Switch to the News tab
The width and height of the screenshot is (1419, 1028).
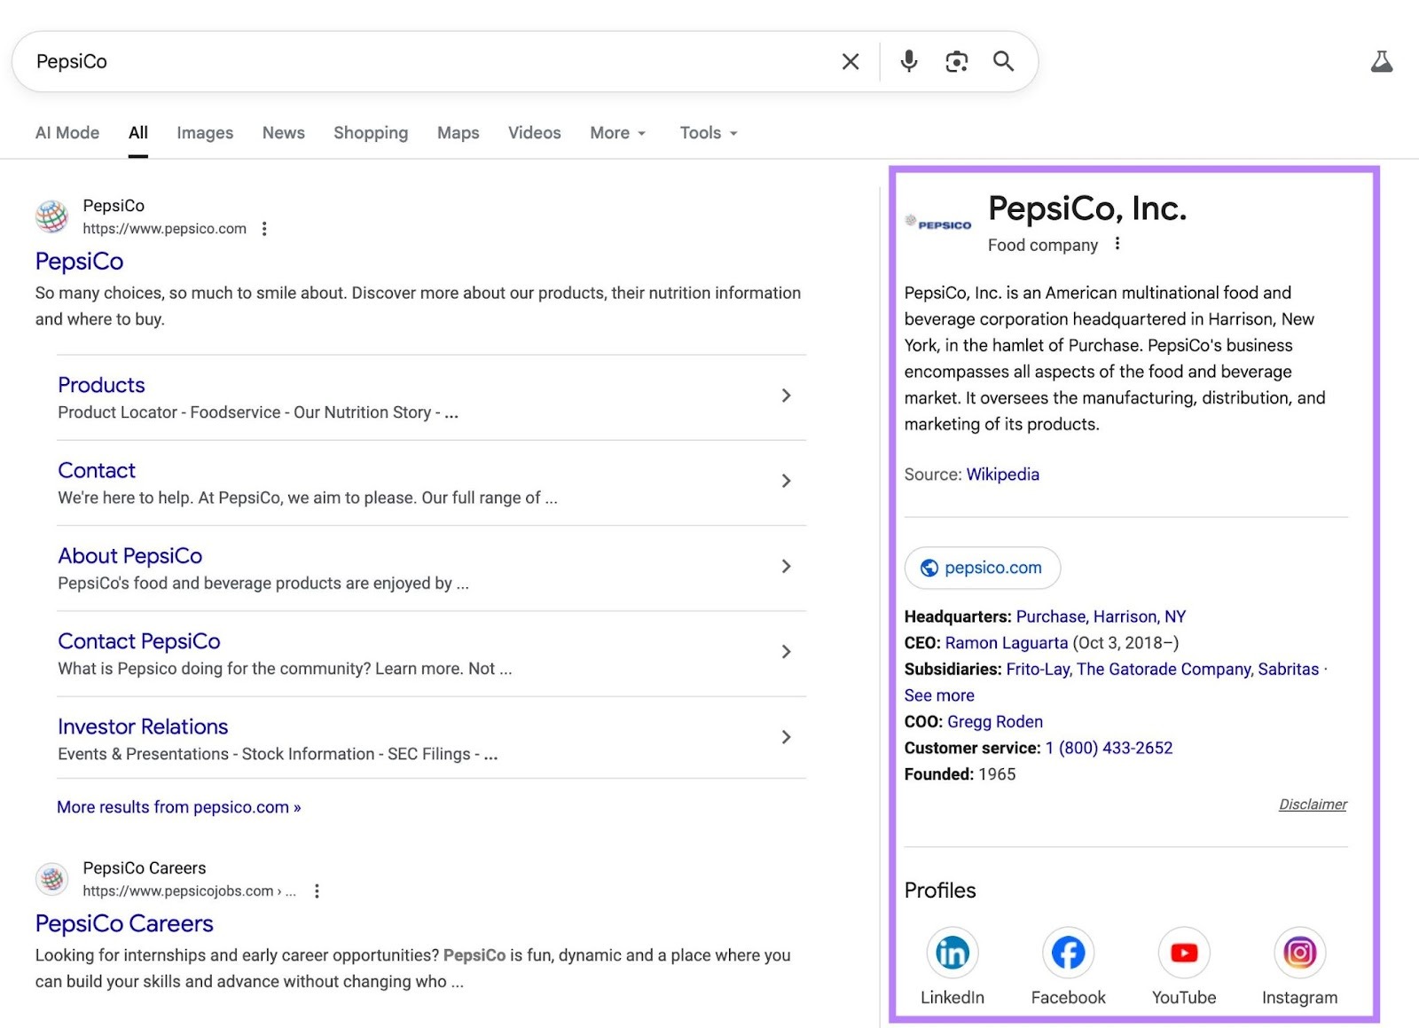tap(283, 132)
